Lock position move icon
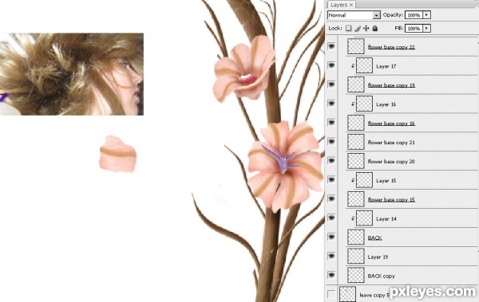 [366, 29]
